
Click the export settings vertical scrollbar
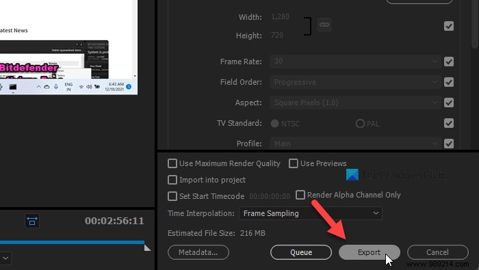pyautogui.click(x=475, y=25)
